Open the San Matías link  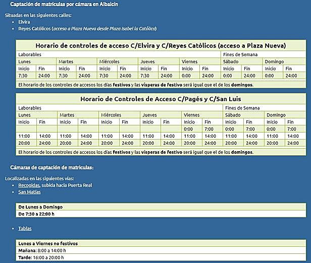(x=30, y=192)
